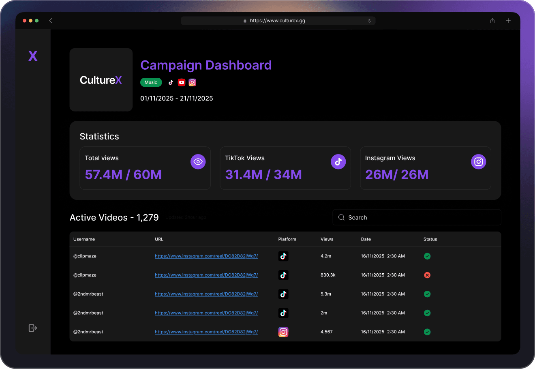Click the Views column header
Screen dimensions: 535x369
coord(327,239)
